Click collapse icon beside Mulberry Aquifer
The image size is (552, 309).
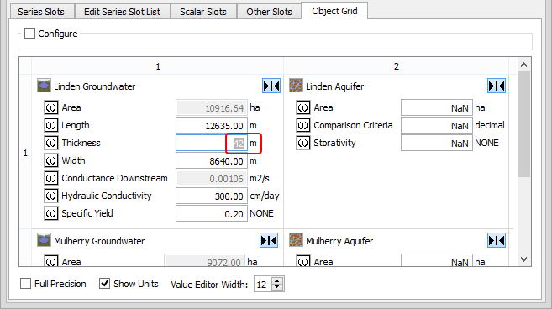click(497, 240)
